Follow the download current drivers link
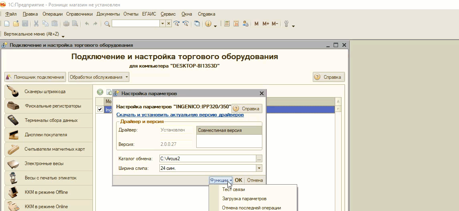 tap(180, 115)
